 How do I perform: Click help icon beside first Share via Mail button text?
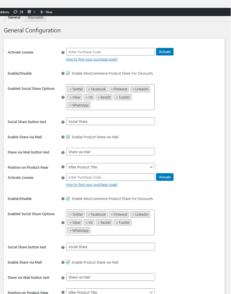coord(63,153)
